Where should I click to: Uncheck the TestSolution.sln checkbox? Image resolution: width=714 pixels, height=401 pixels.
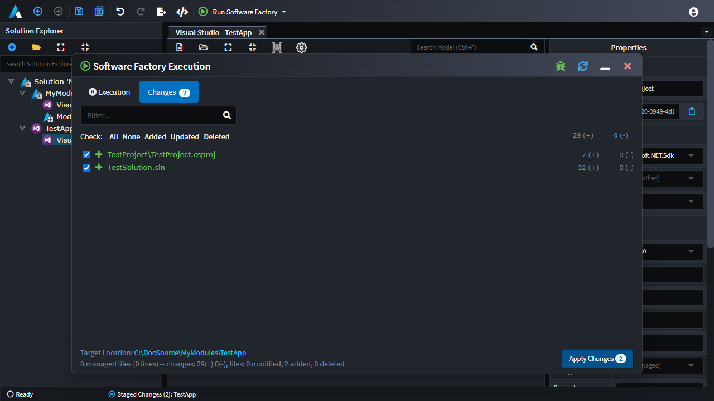86,167
